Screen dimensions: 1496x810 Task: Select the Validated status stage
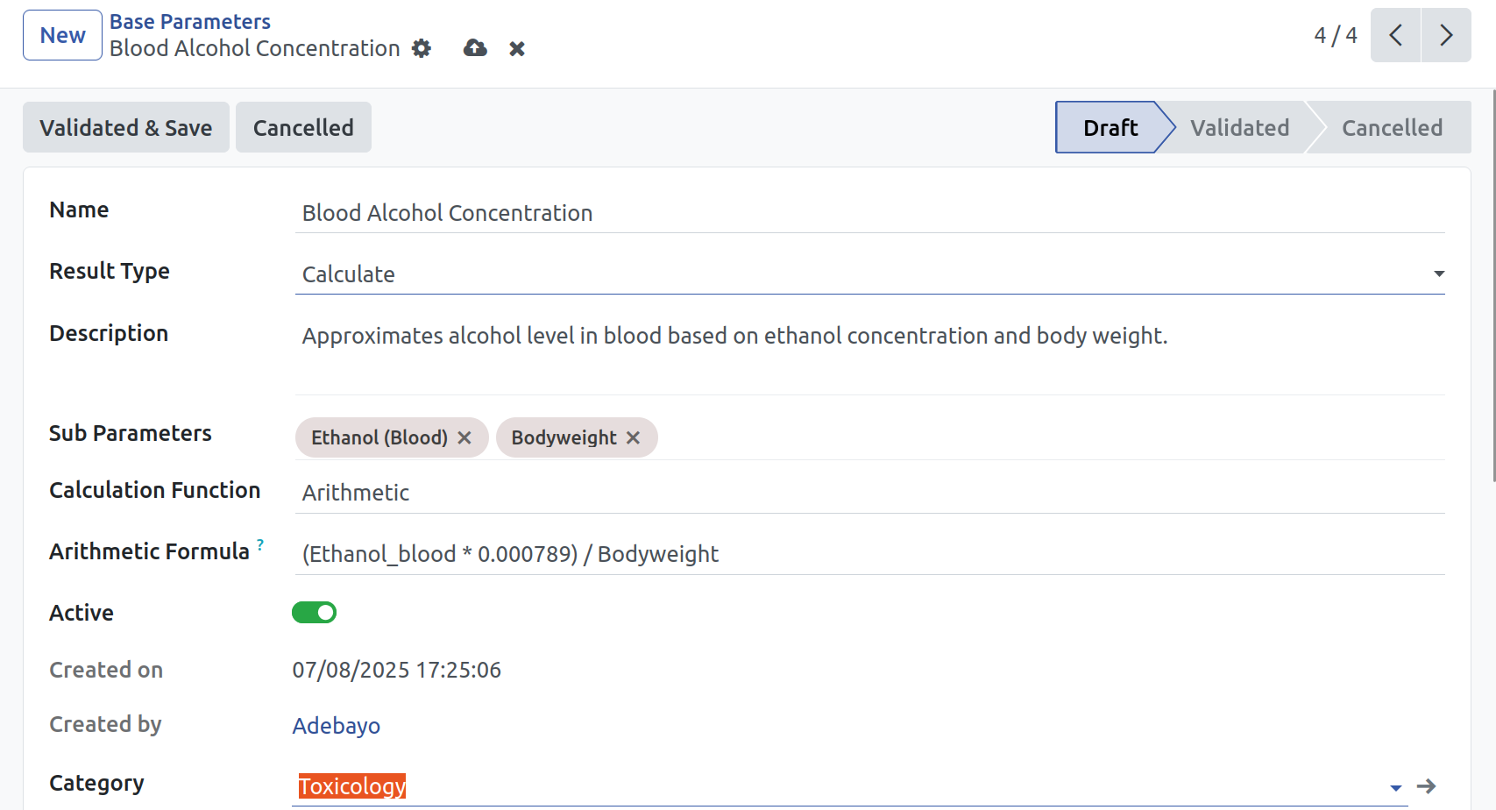tap(1239, 128)
